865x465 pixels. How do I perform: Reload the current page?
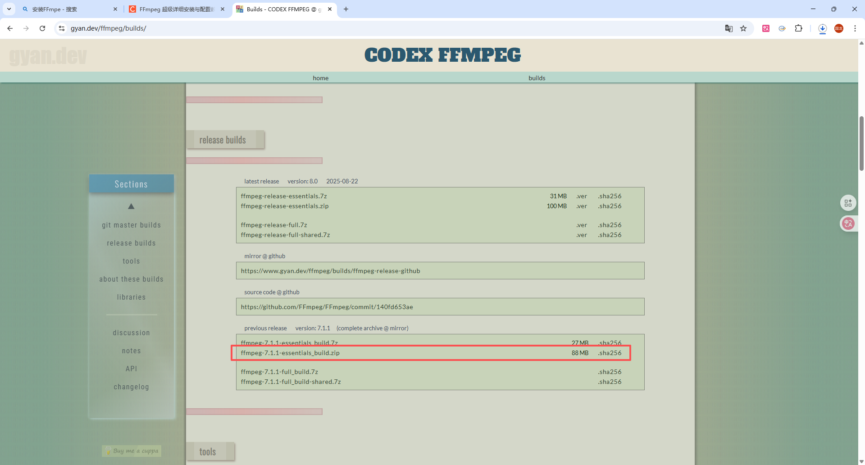point(42,28)
